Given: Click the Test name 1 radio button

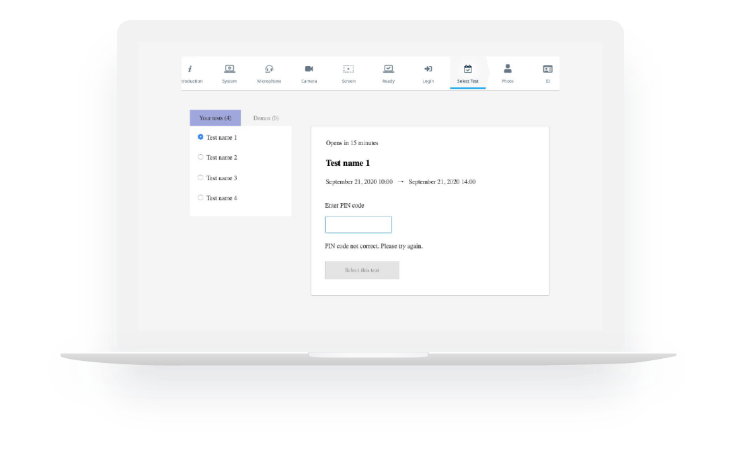Looking at the screenshot, I should 200,136.
